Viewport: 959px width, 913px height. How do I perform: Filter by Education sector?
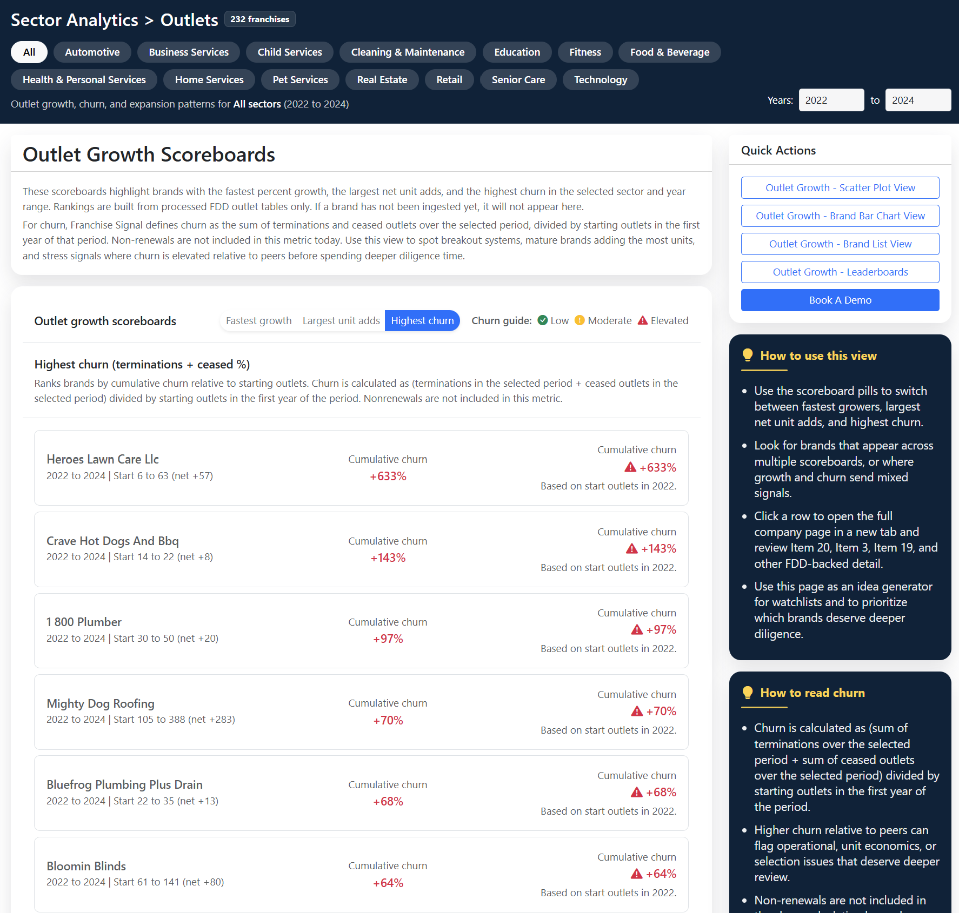517,52
